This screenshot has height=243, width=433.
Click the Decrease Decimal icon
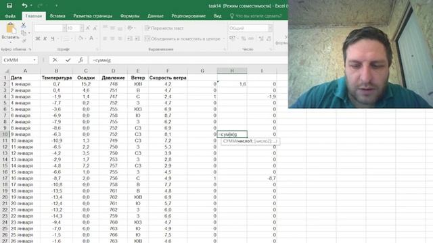pos(269,38)
